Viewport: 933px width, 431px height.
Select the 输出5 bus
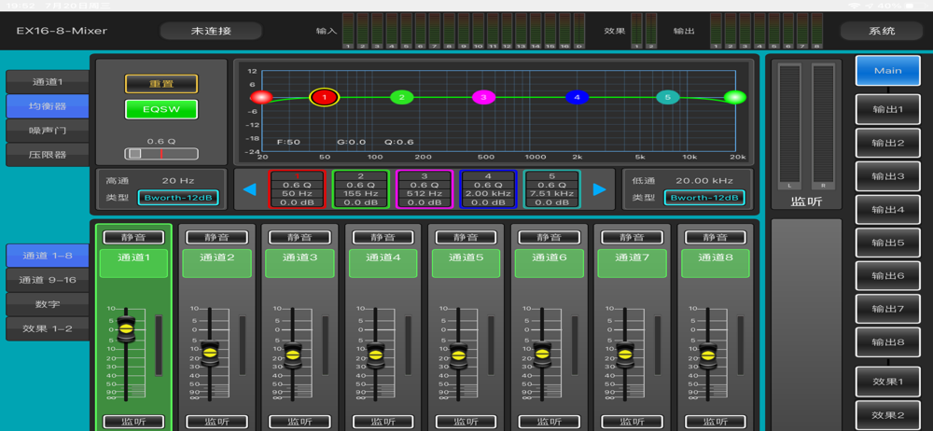(888, 243)
